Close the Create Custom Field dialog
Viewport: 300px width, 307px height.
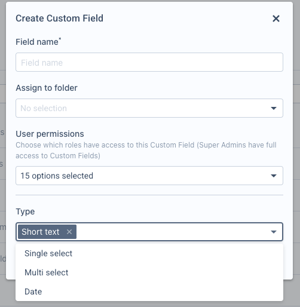click(276, 19)
